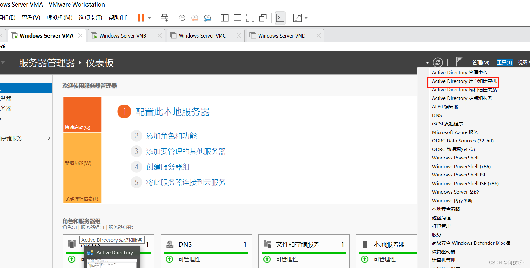Choose DNS in the tools menu
530x268 pixels.
click(x=437, y=115)
